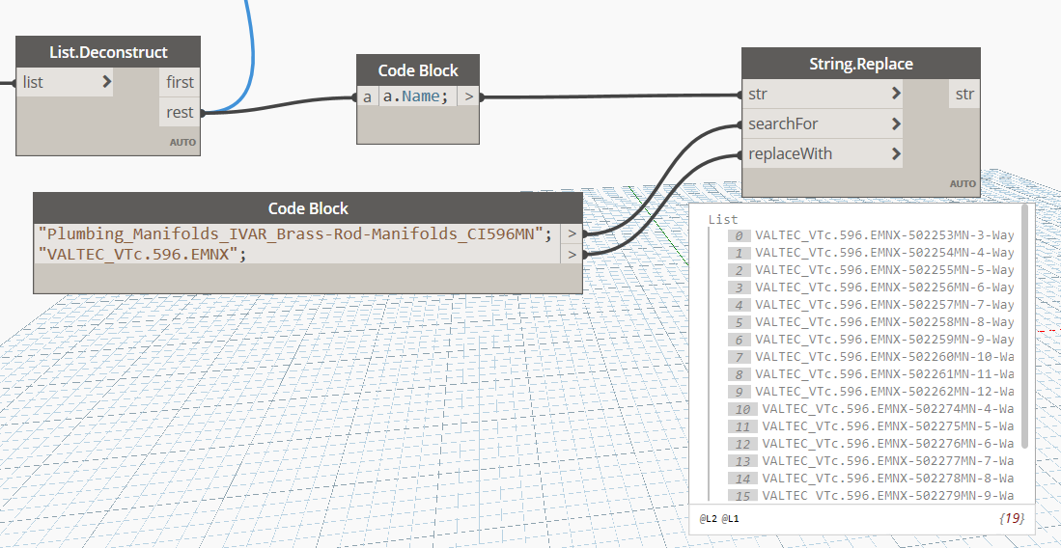1061x548 pixels.
Task: Open the AUTO lacing menu on String.Replace
Action: [x=963, y=183]
